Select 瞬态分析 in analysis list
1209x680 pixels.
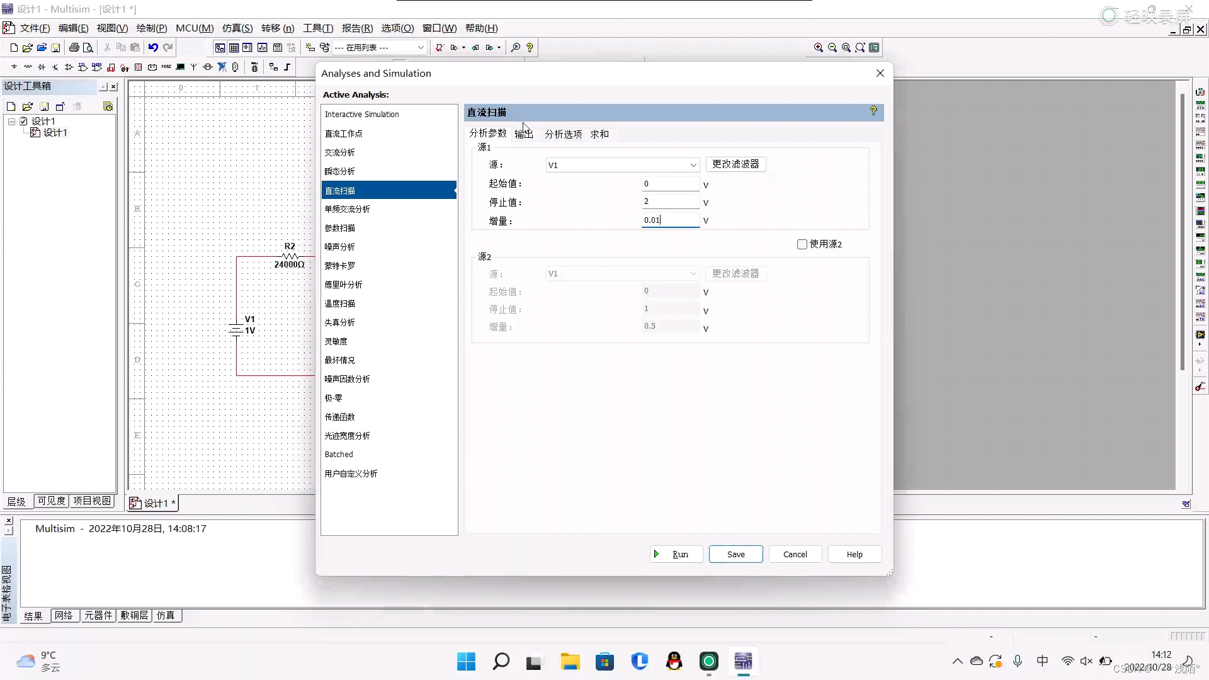pos(339,171)
